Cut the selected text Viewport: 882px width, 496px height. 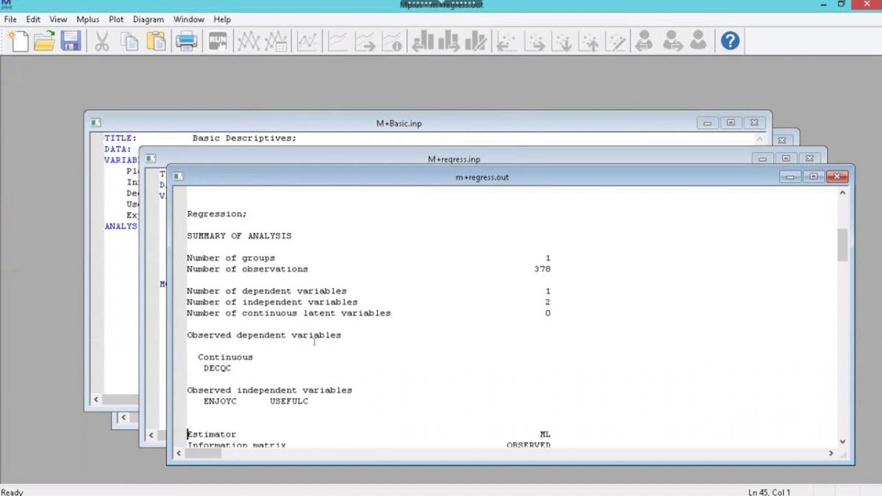pos(102,41)
